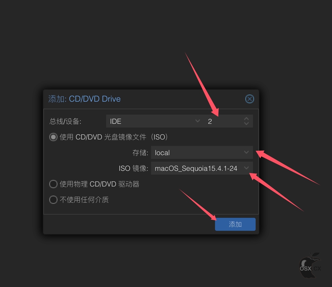Click the 存储 label

(140, 153)
